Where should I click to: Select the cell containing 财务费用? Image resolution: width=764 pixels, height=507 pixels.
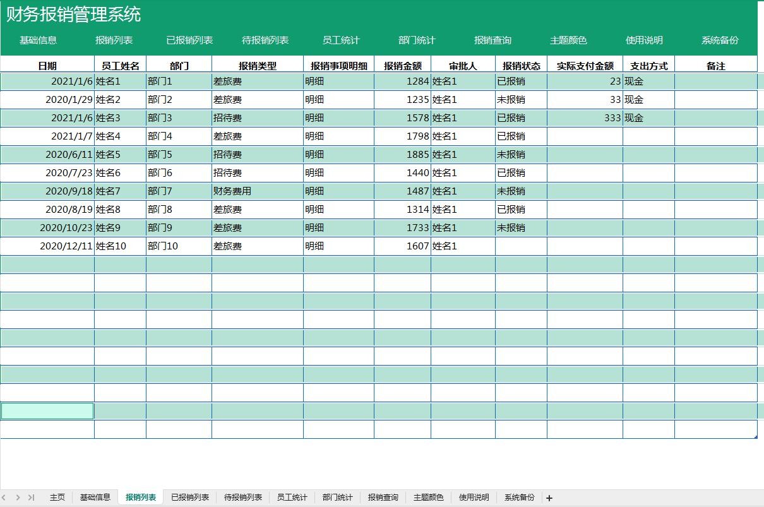coord(257,191)
